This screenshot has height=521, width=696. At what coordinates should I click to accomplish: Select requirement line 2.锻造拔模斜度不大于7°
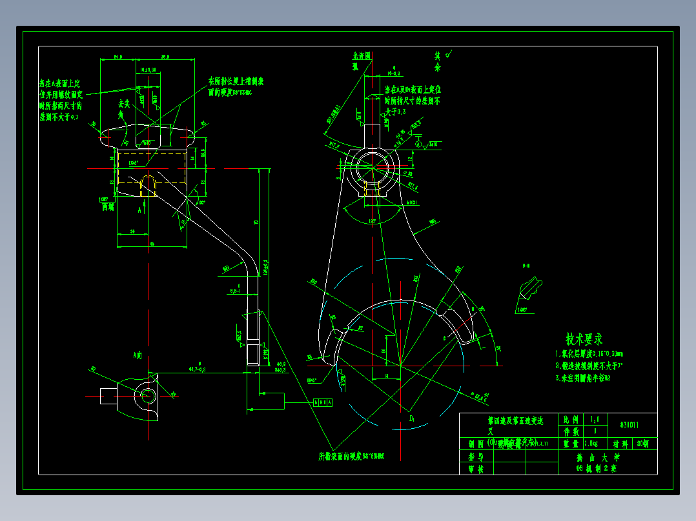point(589,366)
